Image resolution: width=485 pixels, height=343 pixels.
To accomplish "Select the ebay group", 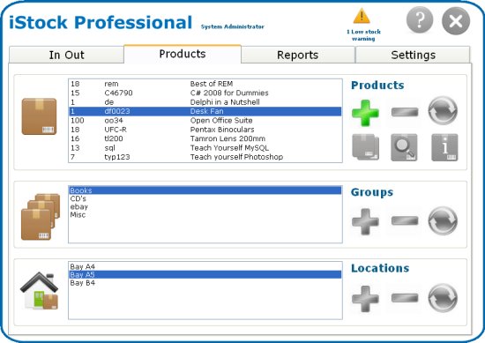I will tap(205, 206).
